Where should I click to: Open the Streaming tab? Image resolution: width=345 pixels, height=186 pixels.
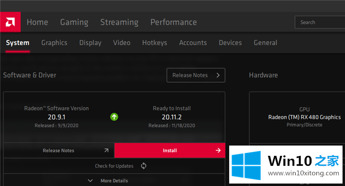(x=119, y=22)
